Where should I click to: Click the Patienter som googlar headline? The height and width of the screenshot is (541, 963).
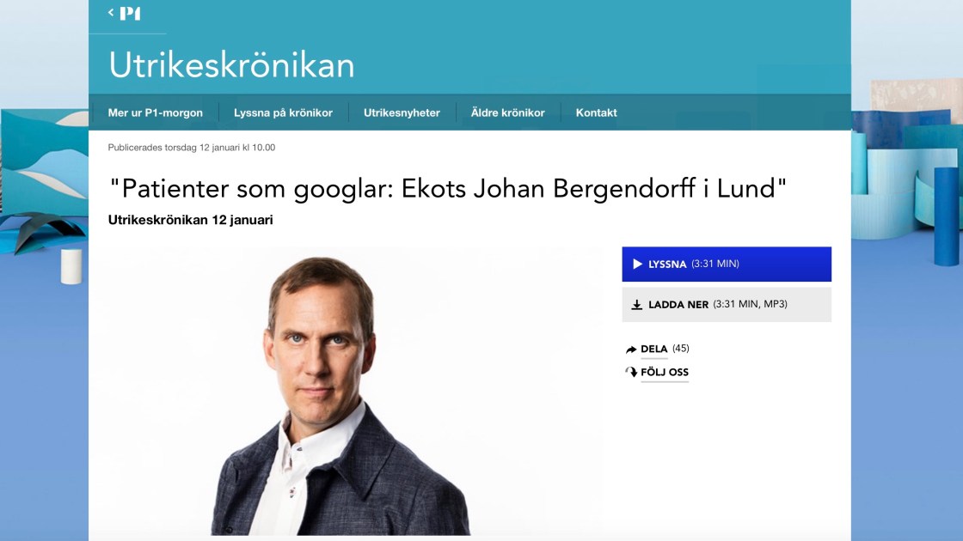[448, 189]
